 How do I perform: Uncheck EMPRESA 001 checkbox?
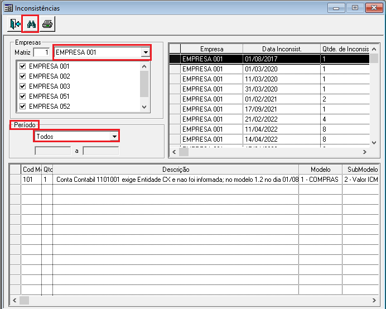click(23, 66)
